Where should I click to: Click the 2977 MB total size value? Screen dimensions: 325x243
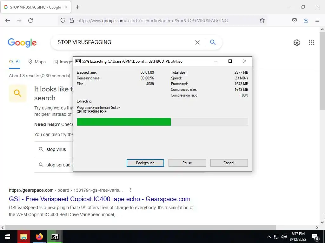pos(241,72)
